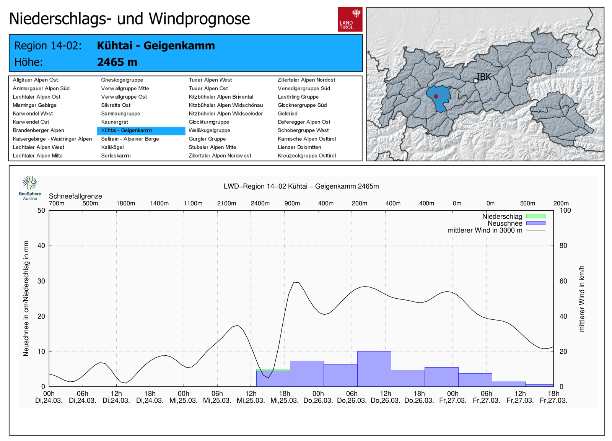612x441 pixels.
Task: Click the Gurgler Gruppe entry
Action: pos(207,139)
